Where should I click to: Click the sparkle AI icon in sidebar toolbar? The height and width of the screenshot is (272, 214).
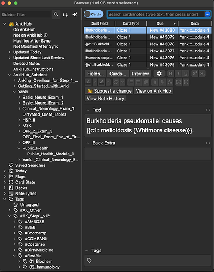[75, 14]
